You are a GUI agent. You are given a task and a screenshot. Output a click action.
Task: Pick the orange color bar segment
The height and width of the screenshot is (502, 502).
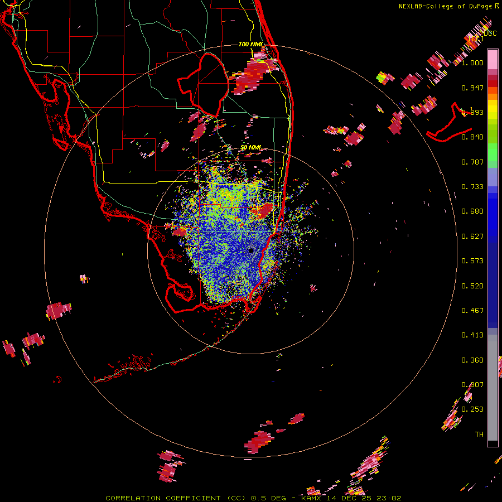[493, 96]
